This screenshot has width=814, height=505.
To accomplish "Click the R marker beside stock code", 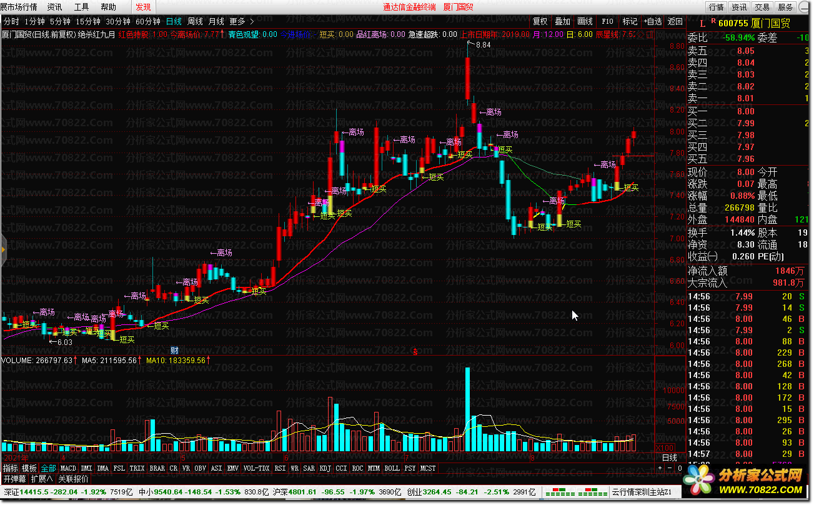I will pos(713,21).
